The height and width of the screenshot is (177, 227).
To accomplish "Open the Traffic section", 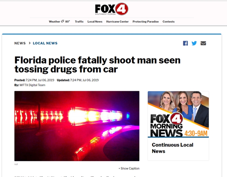I will click(79, 22).
